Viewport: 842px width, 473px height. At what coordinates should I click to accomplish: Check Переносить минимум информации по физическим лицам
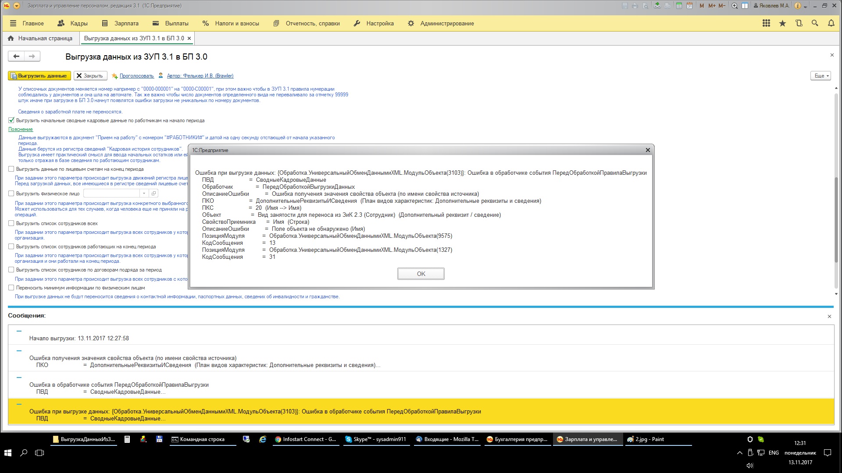coord(11,288)
